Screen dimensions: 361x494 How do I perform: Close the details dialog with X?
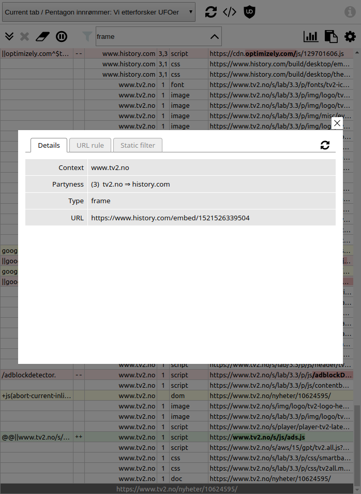337,123
